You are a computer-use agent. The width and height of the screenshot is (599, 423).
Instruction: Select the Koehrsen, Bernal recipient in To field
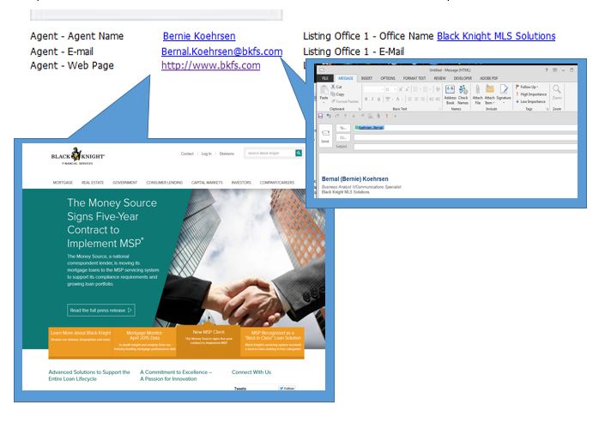(369, 128)
